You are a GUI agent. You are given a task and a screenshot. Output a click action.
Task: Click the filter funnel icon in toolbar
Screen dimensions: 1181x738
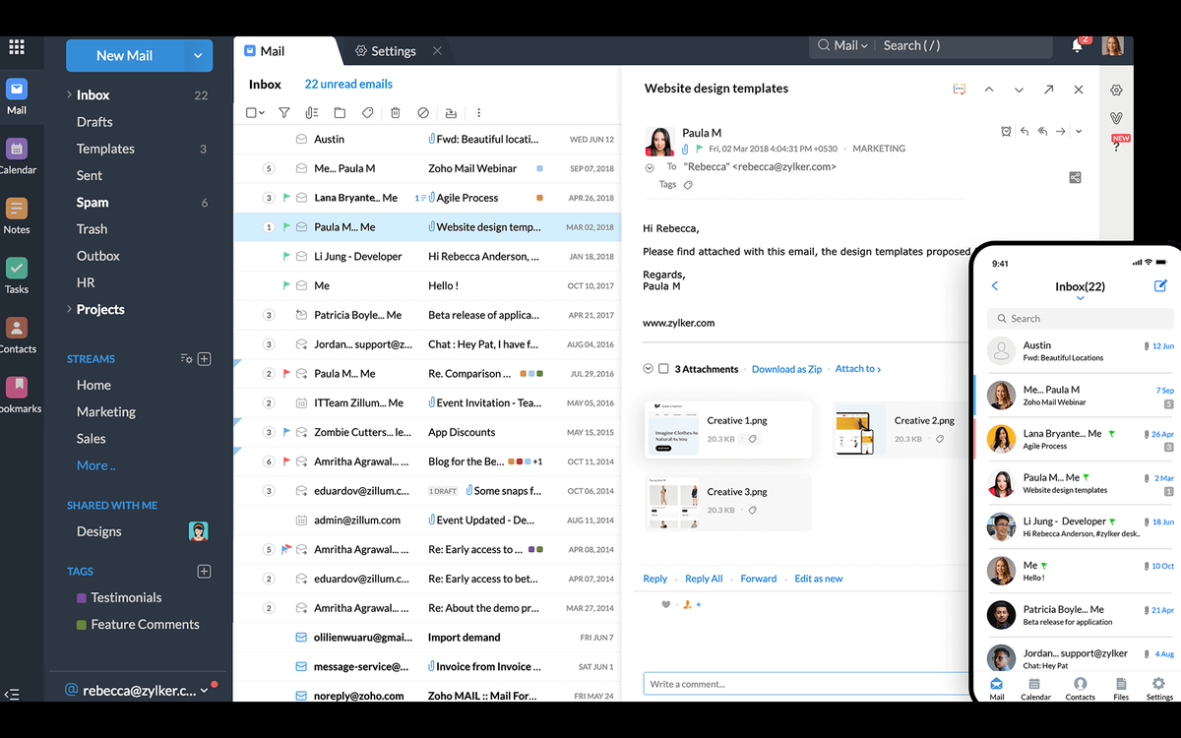pyautogui.click(x=284, y=113)
